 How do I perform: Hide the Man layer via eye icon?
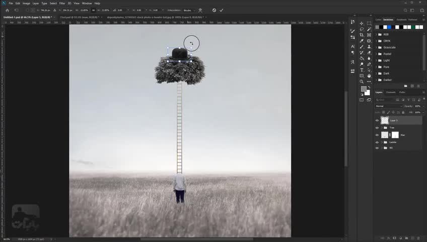click(x=377, y=135)
